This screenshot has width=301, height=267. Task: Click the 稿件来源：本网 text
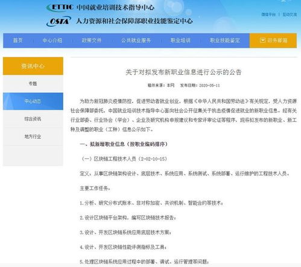pyautogui.click(x=161, y=86)
